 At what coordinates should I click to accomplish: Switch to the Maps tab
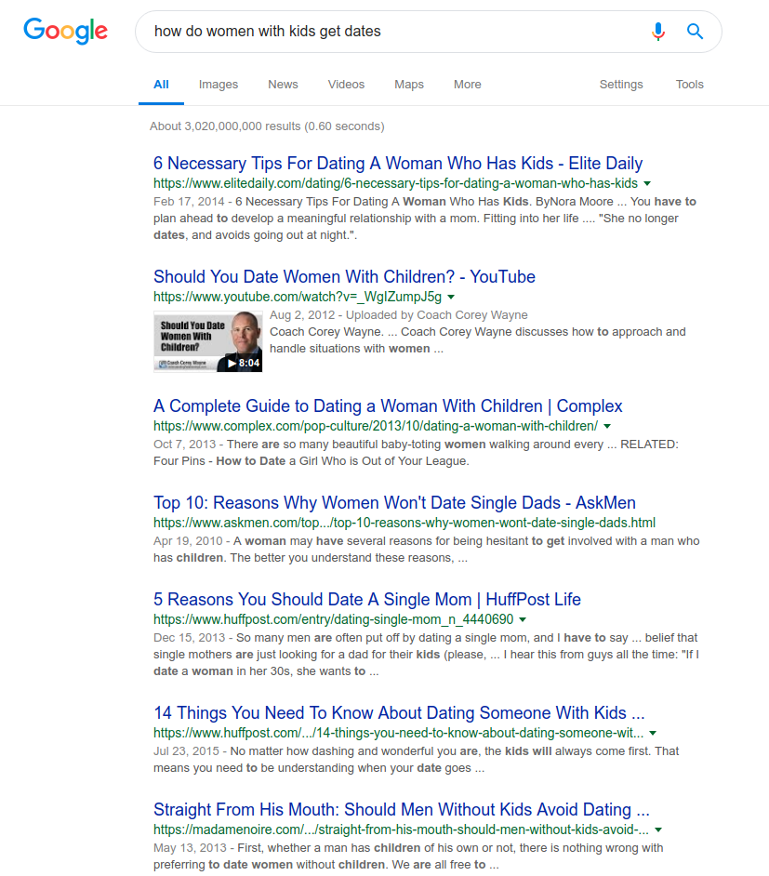click(x=409, y=85)
